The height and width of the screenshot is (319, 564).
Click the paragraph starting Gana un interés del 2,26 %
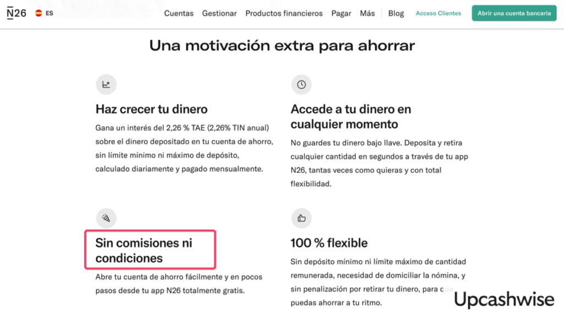(x=184, y=148)
